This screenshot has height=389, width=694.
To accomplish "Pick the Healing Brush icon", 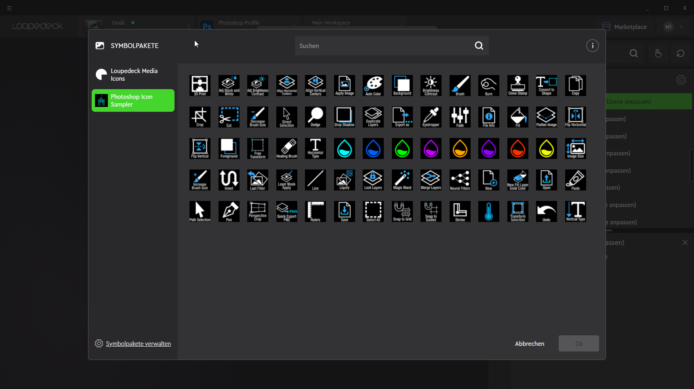I will 287,148.
